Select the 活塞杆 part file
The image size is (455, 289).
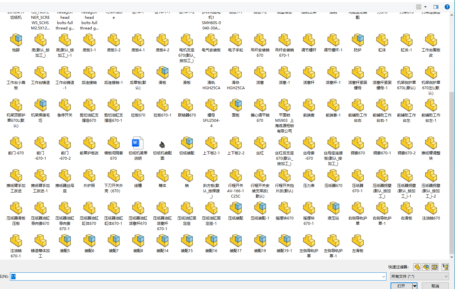(309, 76)
